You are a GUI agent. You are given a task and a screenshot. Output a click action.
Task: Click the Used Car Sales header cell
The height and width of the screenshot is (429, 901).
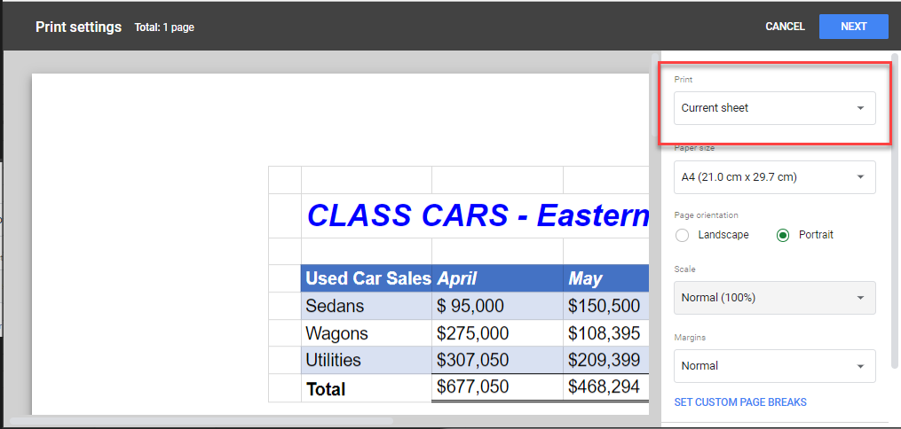pos(368,278)
